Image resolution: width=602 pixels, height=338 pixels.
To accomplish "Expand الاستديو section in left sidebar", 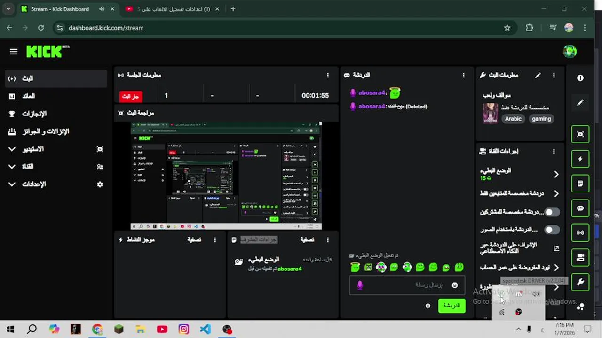I will [12, 149].
